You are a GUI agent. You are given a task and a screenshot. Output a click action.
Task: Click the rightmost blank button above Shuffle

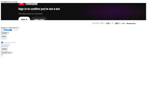click(9, 45)
